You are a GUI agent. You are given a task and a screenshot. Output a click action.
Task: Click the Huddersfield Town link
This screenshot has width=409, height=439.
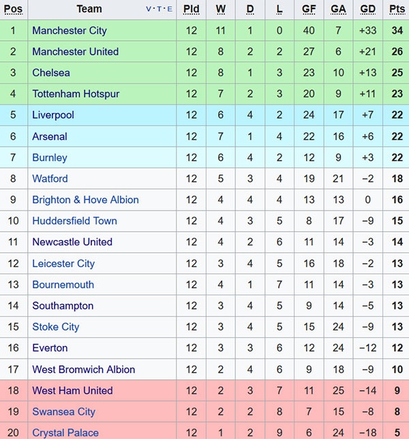coord(74,221)
